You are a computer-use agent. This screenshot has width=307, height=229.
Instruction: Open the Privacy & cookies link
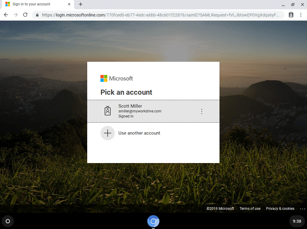(280, 209)
